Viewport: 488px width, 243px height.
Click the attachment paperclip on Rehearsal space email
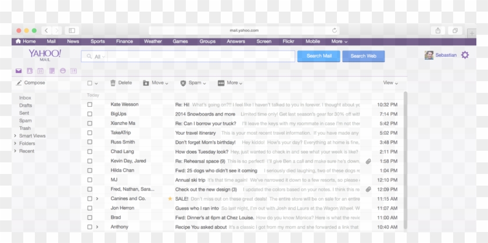[368, 161]
